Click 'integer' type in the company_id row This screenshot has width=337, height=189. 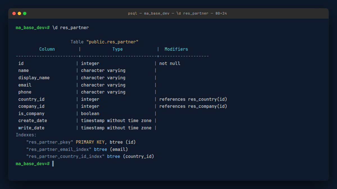(x=90, y=106)
